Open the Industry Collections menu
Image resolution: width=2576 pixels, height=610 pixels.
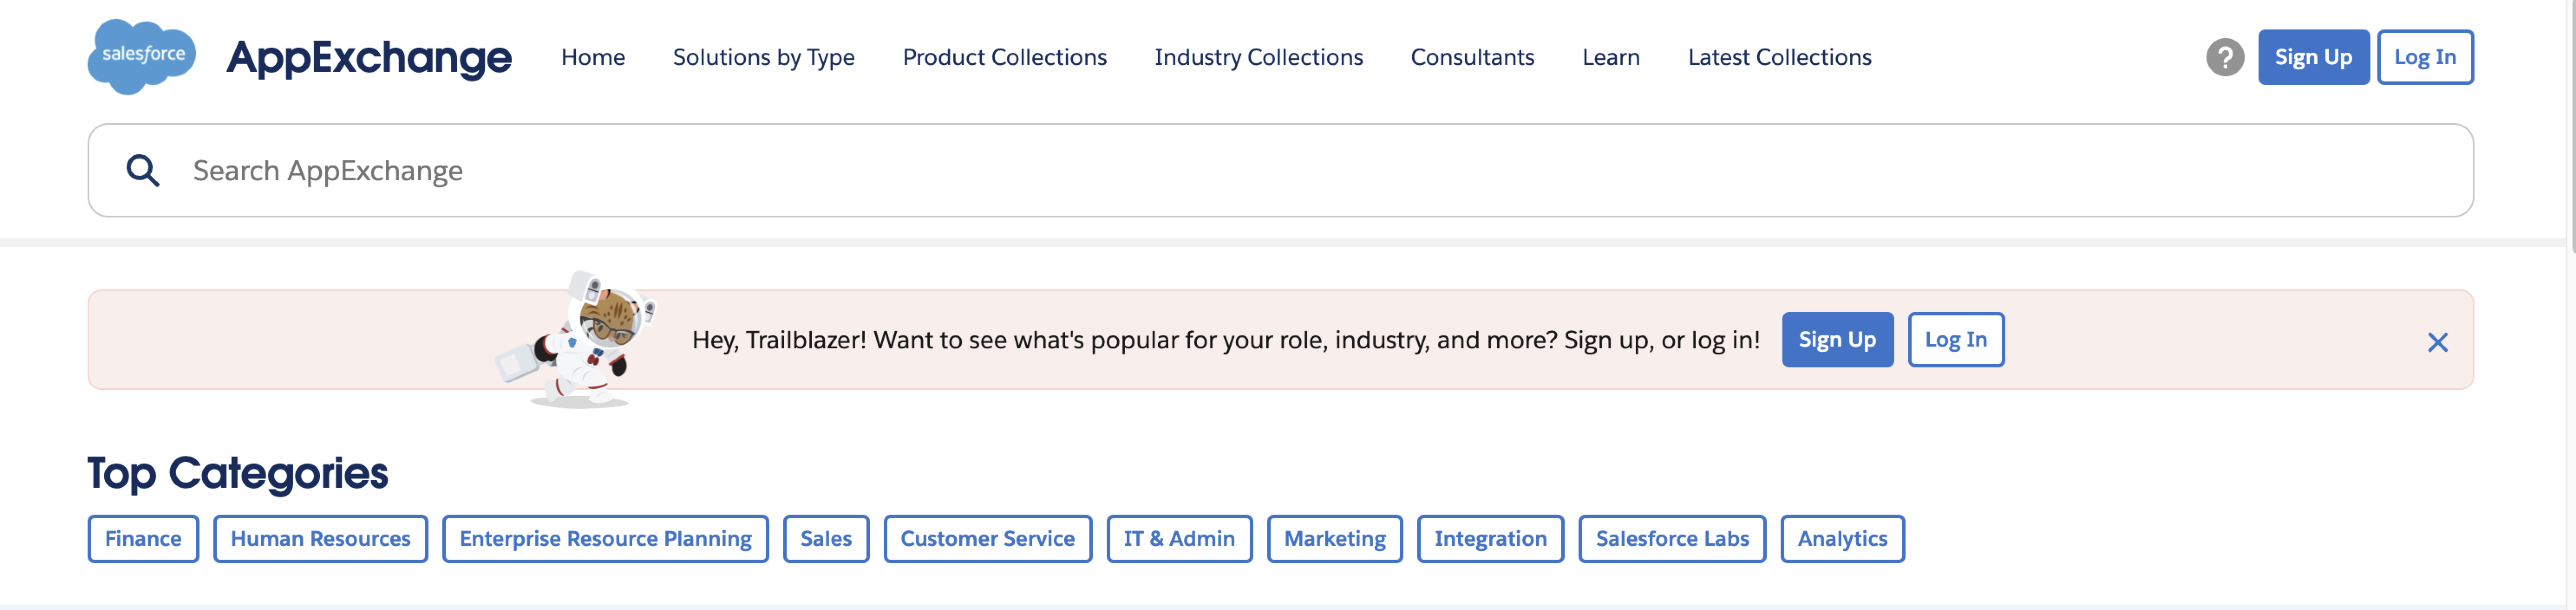click(1258, 57)
